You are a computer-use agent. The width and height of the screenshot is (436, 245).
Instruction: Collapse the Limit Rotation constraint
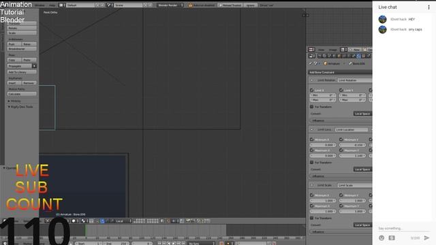(x=312, y=80)
